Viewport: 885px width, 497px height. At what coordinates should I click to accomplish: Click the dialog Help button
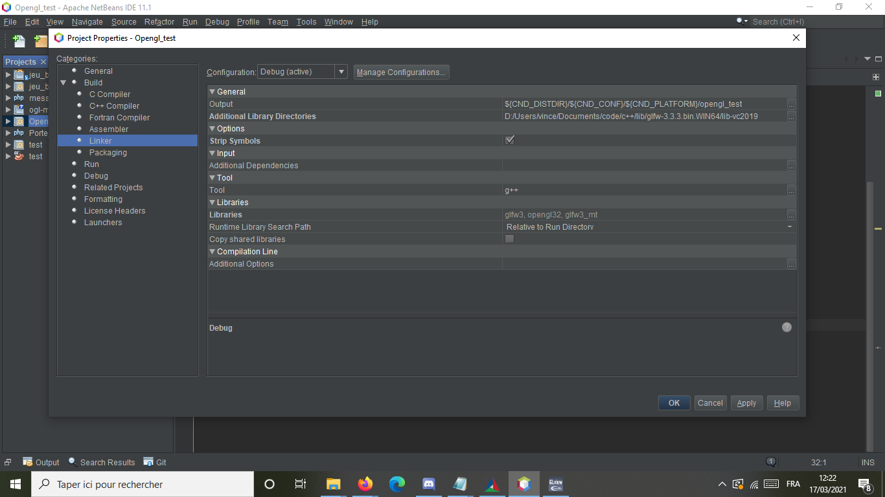tap(783, 403)
